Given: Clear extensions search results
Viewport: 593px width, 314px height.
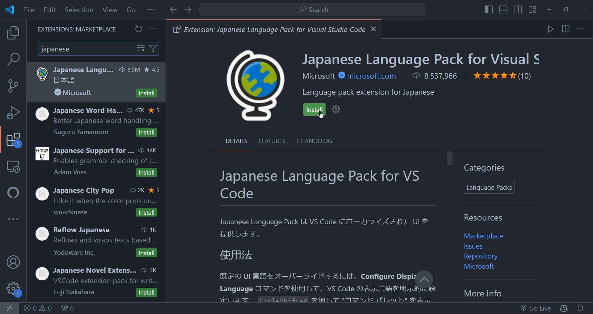Looking at the screenshot, I should tap(141, 48).
